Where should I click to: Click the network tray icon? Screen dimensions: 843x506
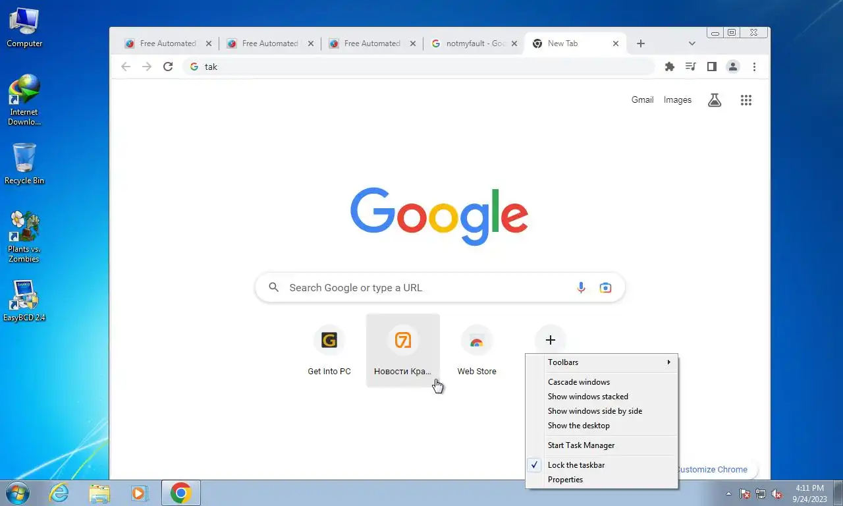point(761,493)
